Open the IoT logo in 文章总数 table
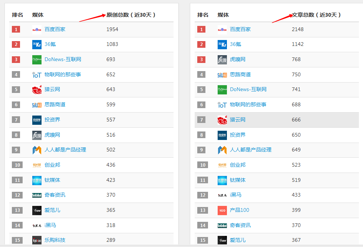Viewport: 363px width, 247px height. tap(222, 105)
